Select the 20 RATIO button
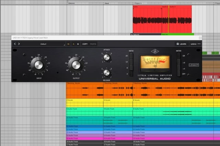Screen dimensions: 220x146 pyautogui.click(x=131, y=56)
